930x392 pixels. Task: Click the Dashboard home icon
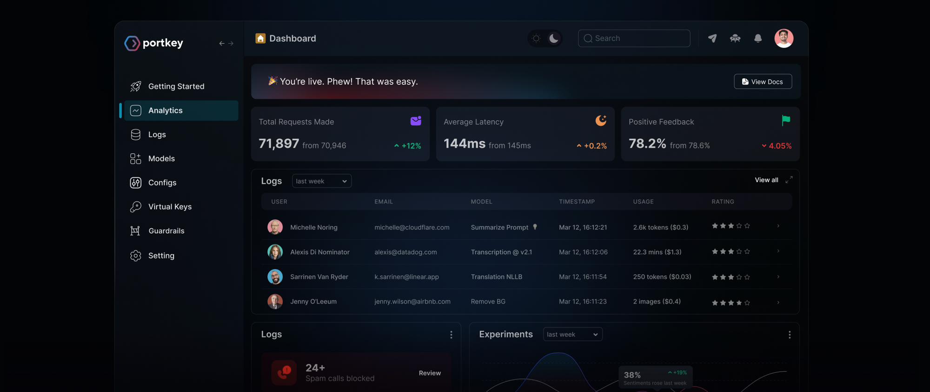point(260,38)
